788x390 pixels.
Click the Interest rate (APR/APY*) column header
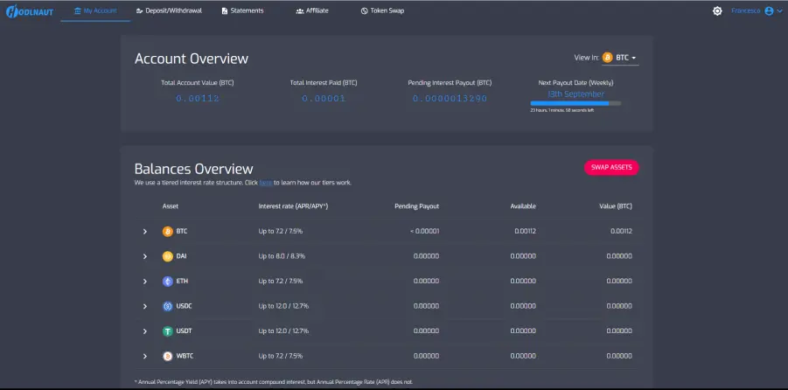293,206
